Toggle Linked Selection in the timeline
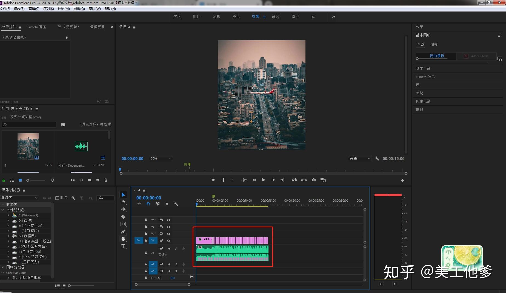The image size is (506, 293). (157, 204)
